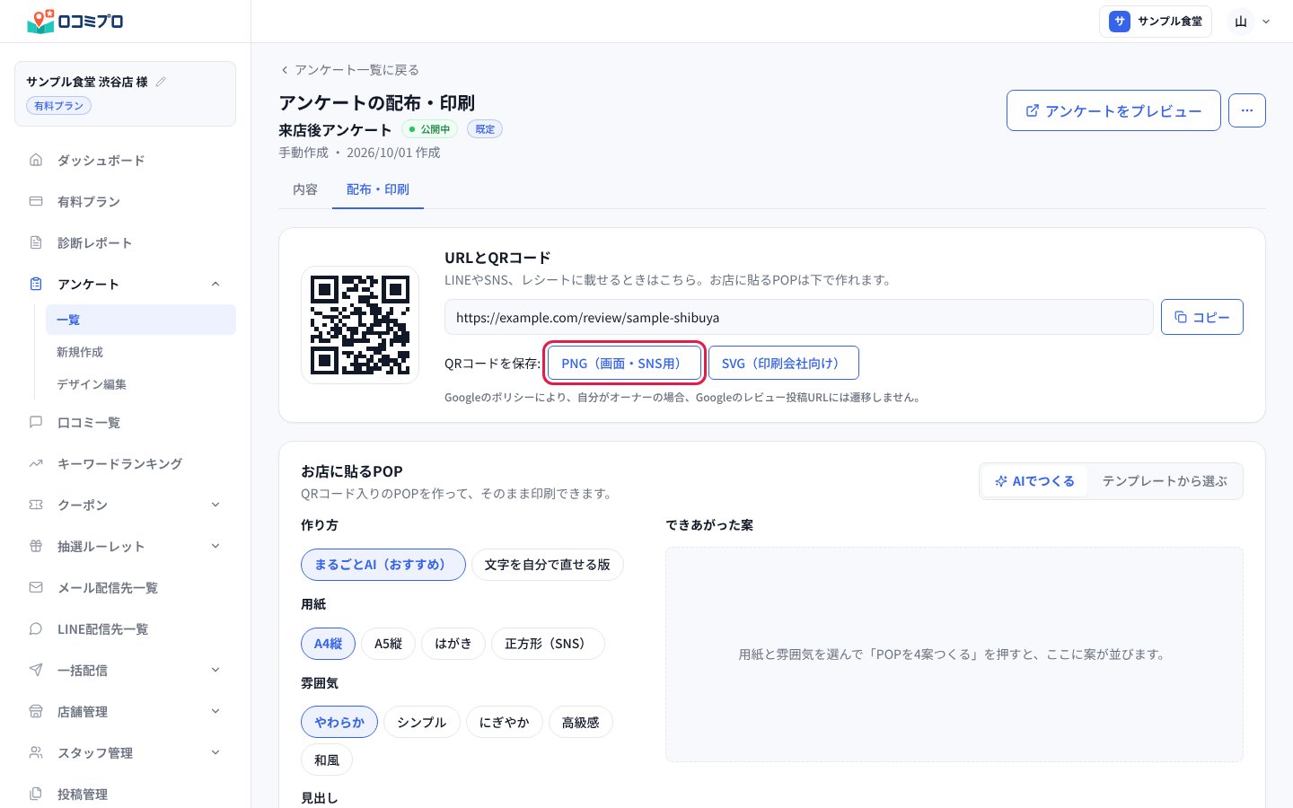This screenshot has height=808, width=1293.
Task: Select 文字を自分で直せる版 creation method
Action: coord(548,565)
